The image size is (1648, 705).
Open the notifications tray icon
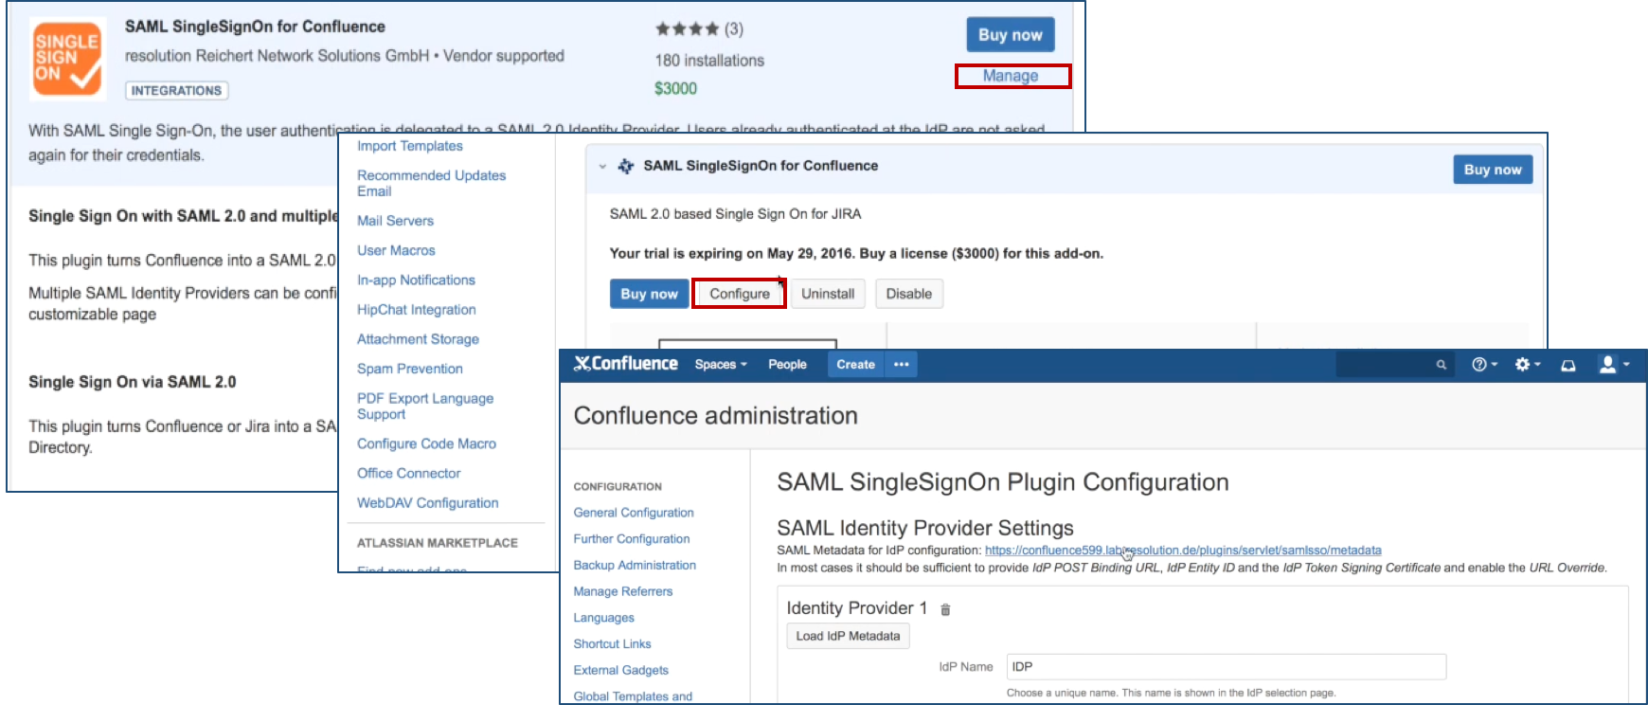pyautogui.click(x=1568, y=365)
